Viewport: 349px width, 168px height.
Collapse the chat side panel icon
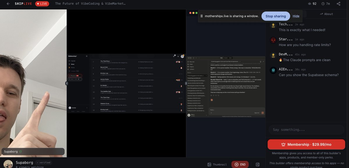(257, 165)
